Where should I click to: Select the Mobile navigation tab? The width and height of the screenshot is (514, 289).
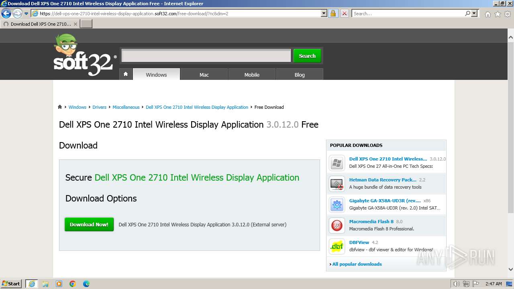252,74
